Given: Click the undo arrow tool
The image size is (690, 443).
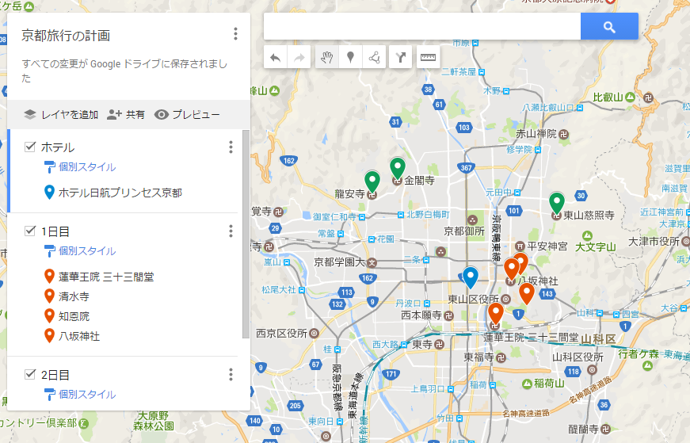Looking at the screenshot, I should tap(276, 57).
